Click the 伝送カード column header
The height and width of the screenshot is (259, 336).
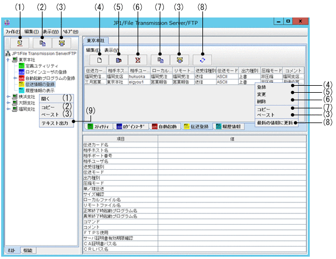[96, 71]
